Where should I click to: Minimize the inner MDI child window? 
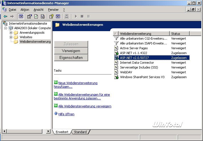[188, 10]
